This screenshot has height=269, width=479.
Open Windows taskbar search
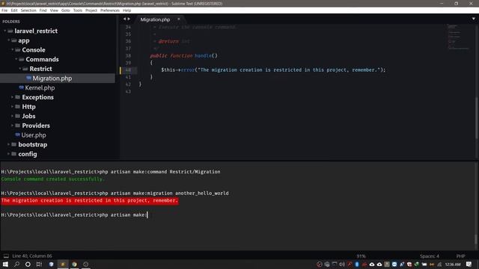click(16, 264)
